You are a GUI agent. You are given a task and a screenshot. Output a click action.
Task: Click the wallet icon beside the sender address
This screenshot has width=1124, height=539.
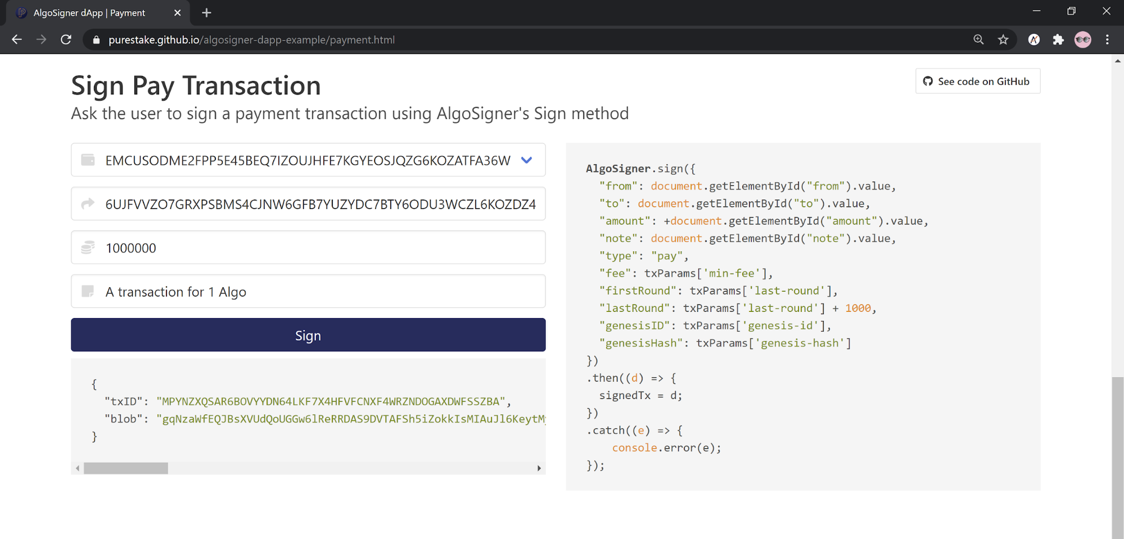click(88, 160)
